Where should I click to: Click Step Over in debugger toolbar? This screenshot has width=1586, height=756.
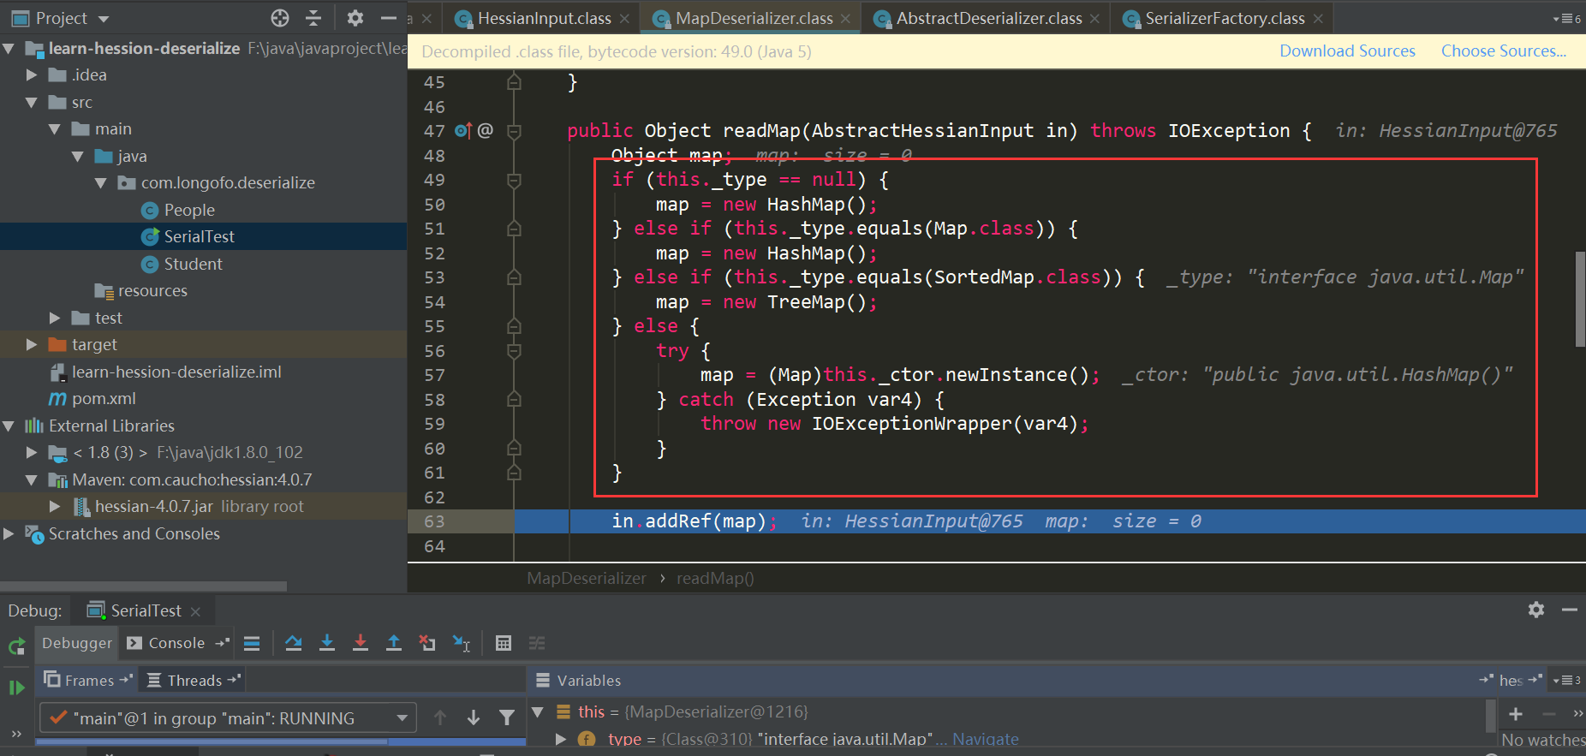293,643
